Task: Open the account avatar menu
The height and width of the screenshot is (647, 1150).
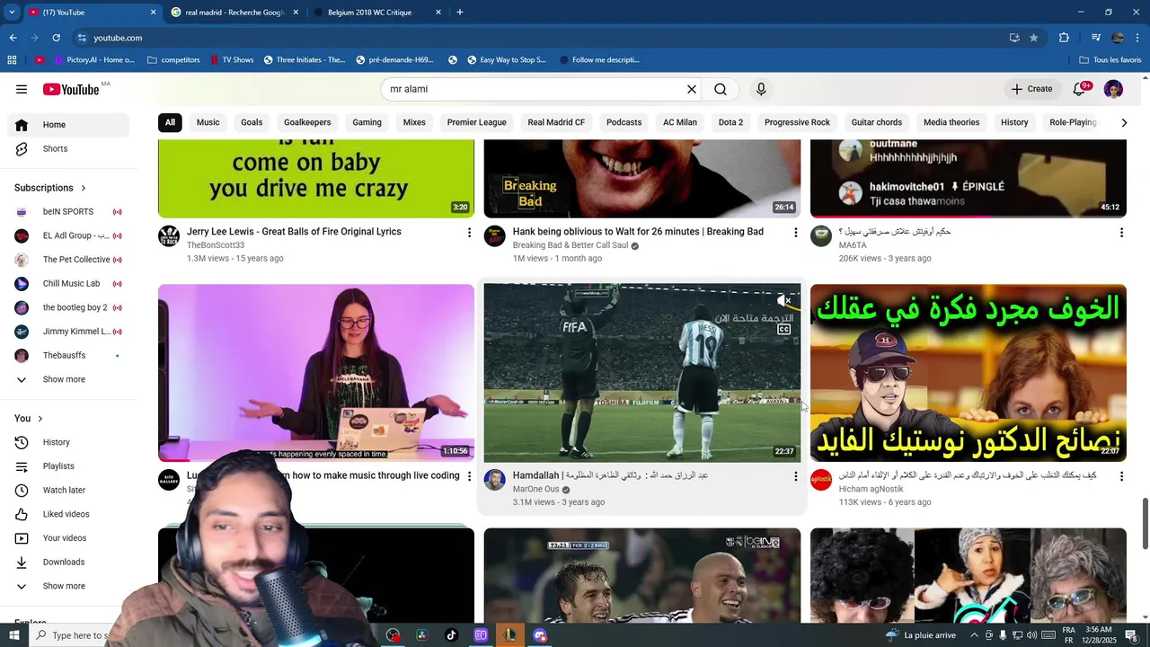Action: pos(1113,89)
